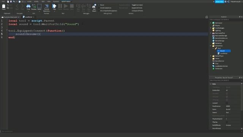Open the VIEW ribbon tab
243x137 pixels.
coord(49,2)
